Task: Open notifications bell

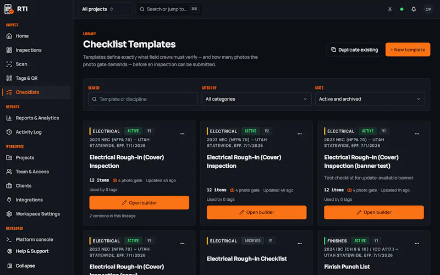Action: coord(414,9)
